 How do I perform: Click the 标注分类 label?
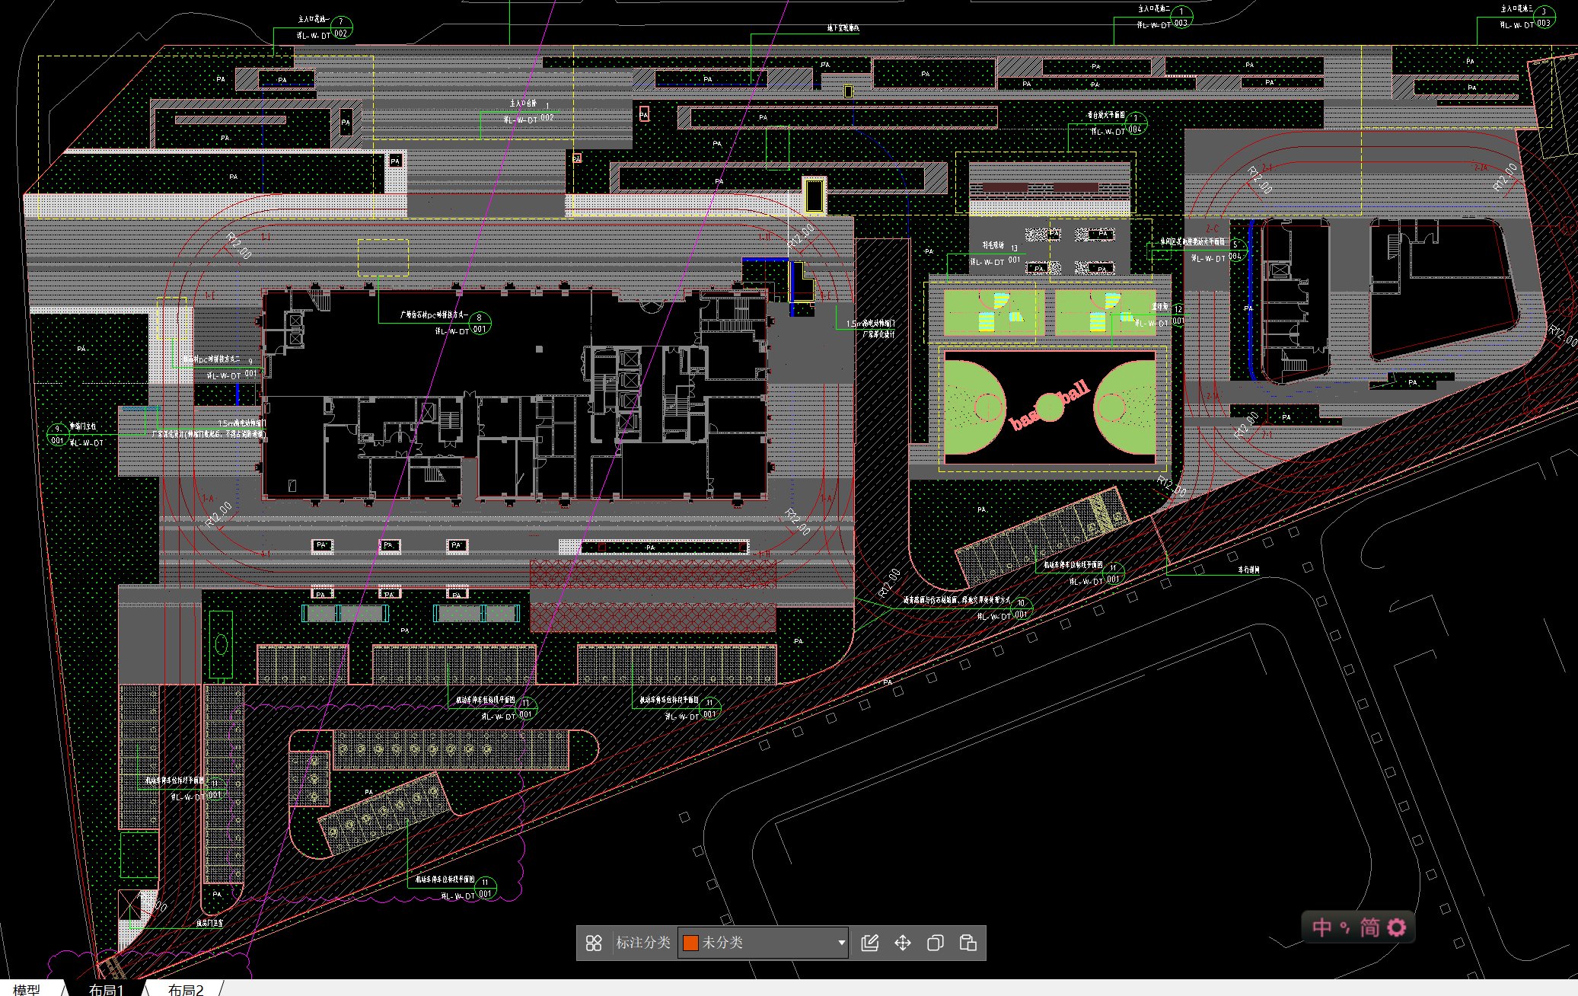(642, 943)
